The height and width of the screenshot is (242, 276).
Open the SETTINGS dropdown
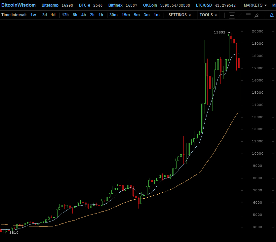click(x=180, y=15)
